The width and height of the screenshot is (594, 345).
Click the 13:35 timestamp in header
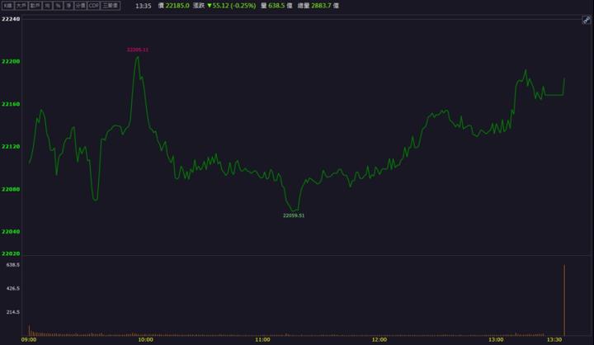[144, 6]
